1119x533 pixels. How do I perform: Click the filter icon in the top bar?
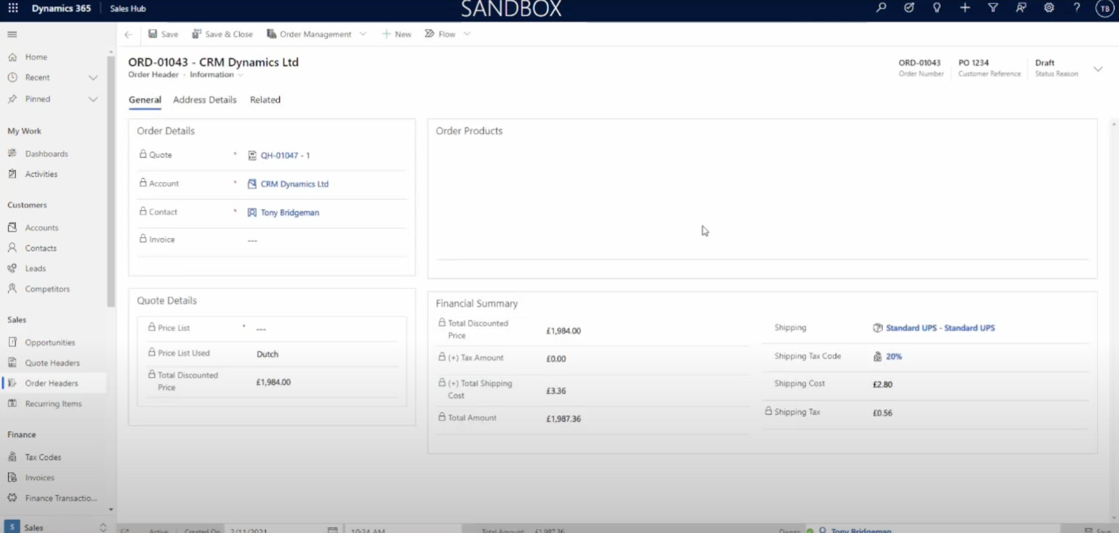point(993,8)
